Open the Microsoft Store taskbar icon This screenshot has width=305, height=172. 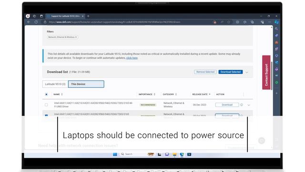189,154
